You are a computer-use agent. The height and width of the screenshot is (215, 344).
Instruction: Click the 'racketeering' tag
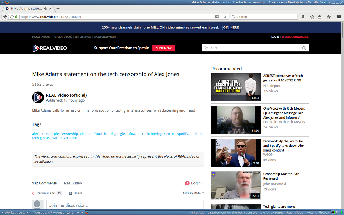pos(152,134)
